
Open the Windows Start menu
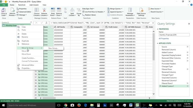(3, 105)
